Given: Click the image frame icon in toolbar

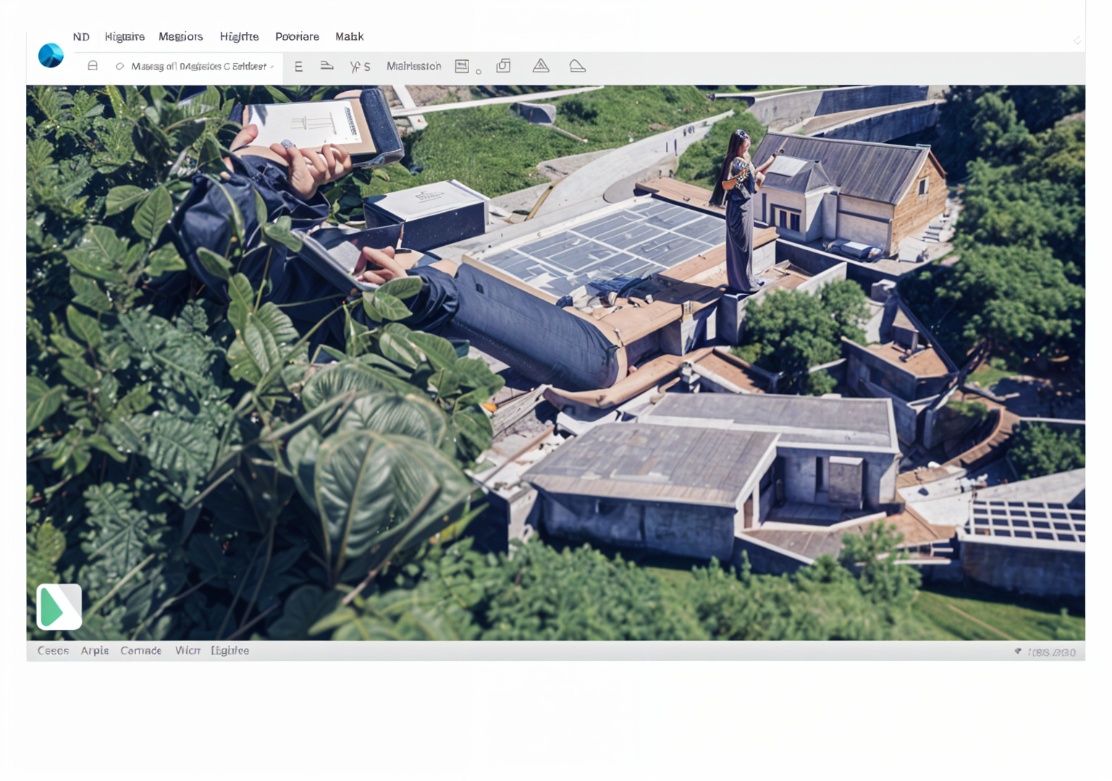Looking at the screenshot, I should [x=462, y=67].
